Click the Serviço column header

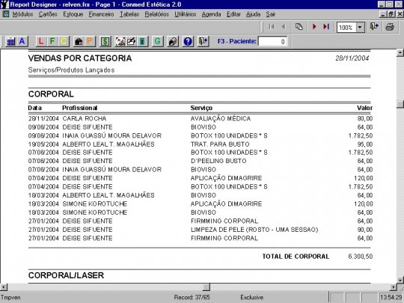coord(201,108)
